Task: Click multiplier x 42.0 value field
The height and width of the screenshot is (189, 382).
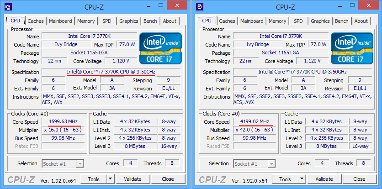Action: (255, 130)
